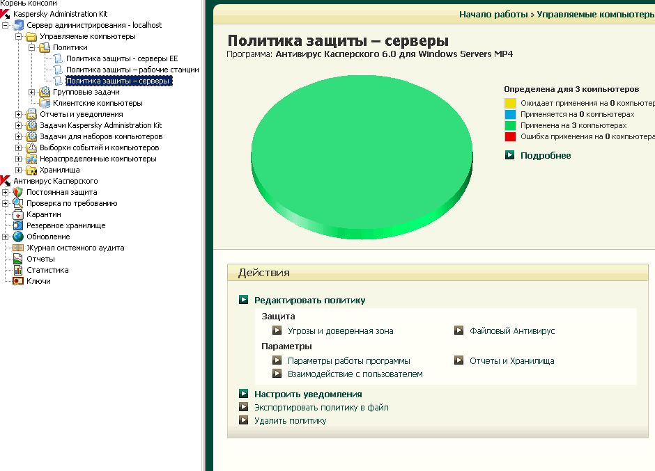Viewport: 655px width, 471px height.
Task: Click the Журнал системного аудита icon
Action: (x=18, y=248)
